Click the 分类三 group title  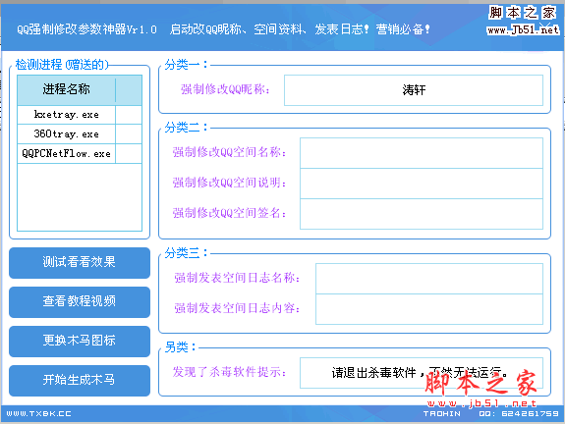186,253
